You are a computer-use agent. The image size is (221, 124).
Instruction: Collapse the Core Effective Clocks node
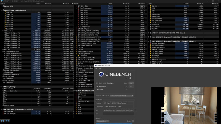coord(3,52)
